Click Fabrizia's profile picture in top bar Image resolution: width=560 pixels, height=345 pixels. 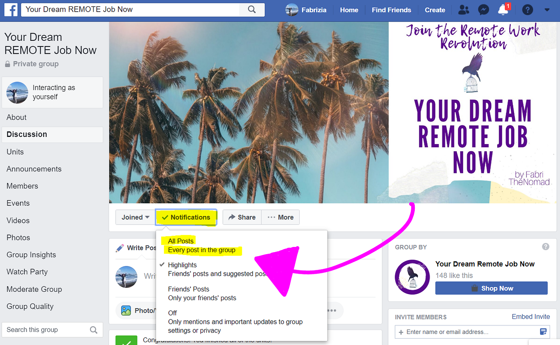click(292, 10)
